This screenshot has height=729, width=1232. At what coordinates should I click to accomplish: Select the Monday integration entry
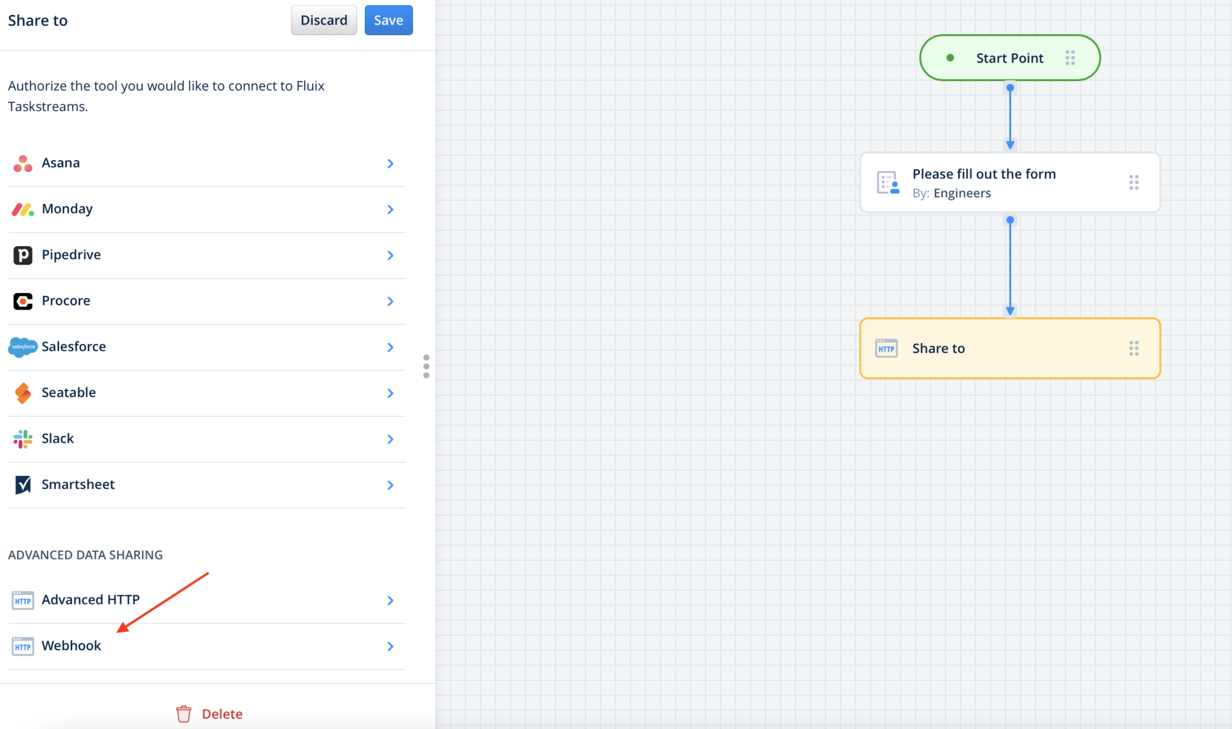click(x=67, y=209)
